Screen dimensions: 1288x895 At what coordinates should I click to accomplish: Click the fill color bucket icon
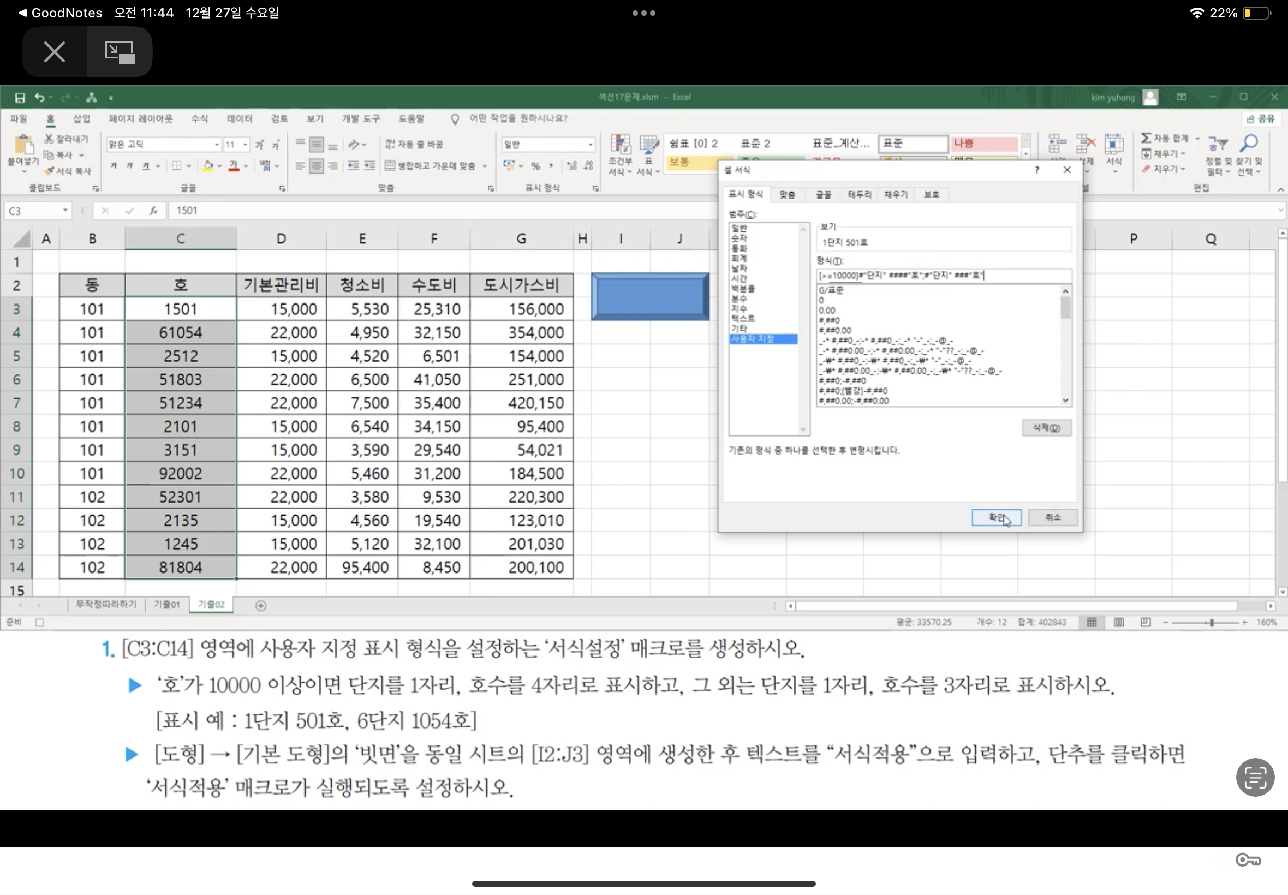pyautogui.click(x=208, y=165)
